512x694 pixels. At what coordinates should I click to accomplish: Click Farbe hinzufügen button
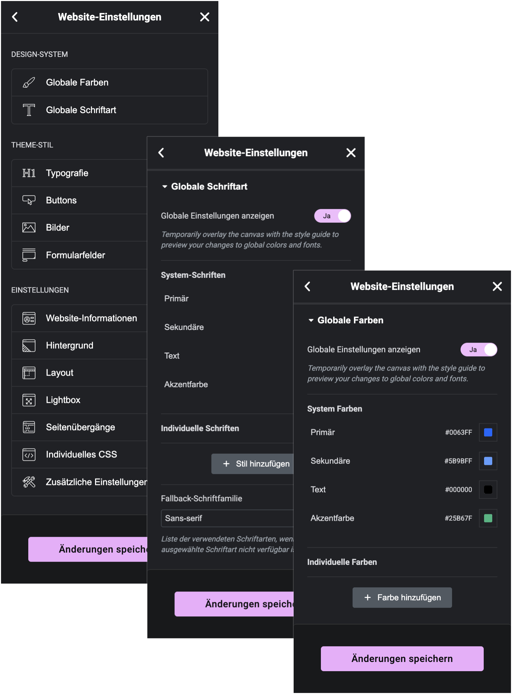402,598
